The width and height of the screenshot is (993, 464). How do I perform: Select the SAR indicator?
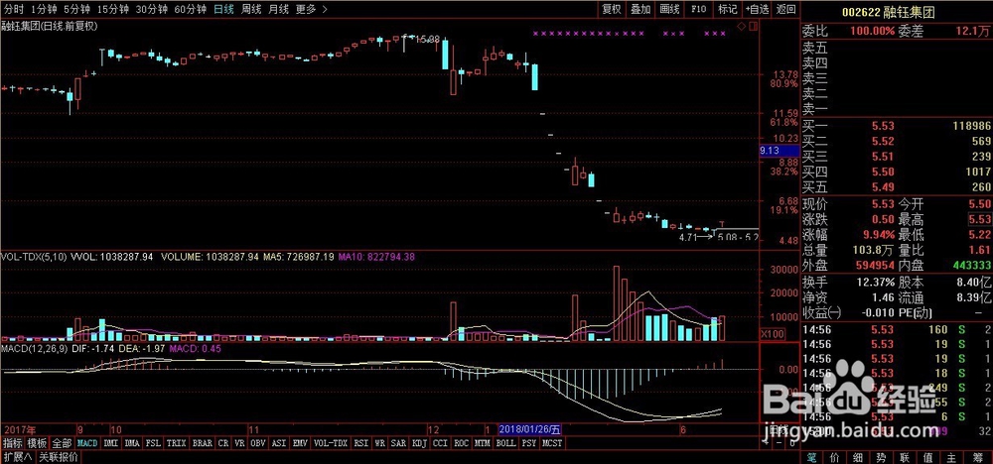[399, 443]
